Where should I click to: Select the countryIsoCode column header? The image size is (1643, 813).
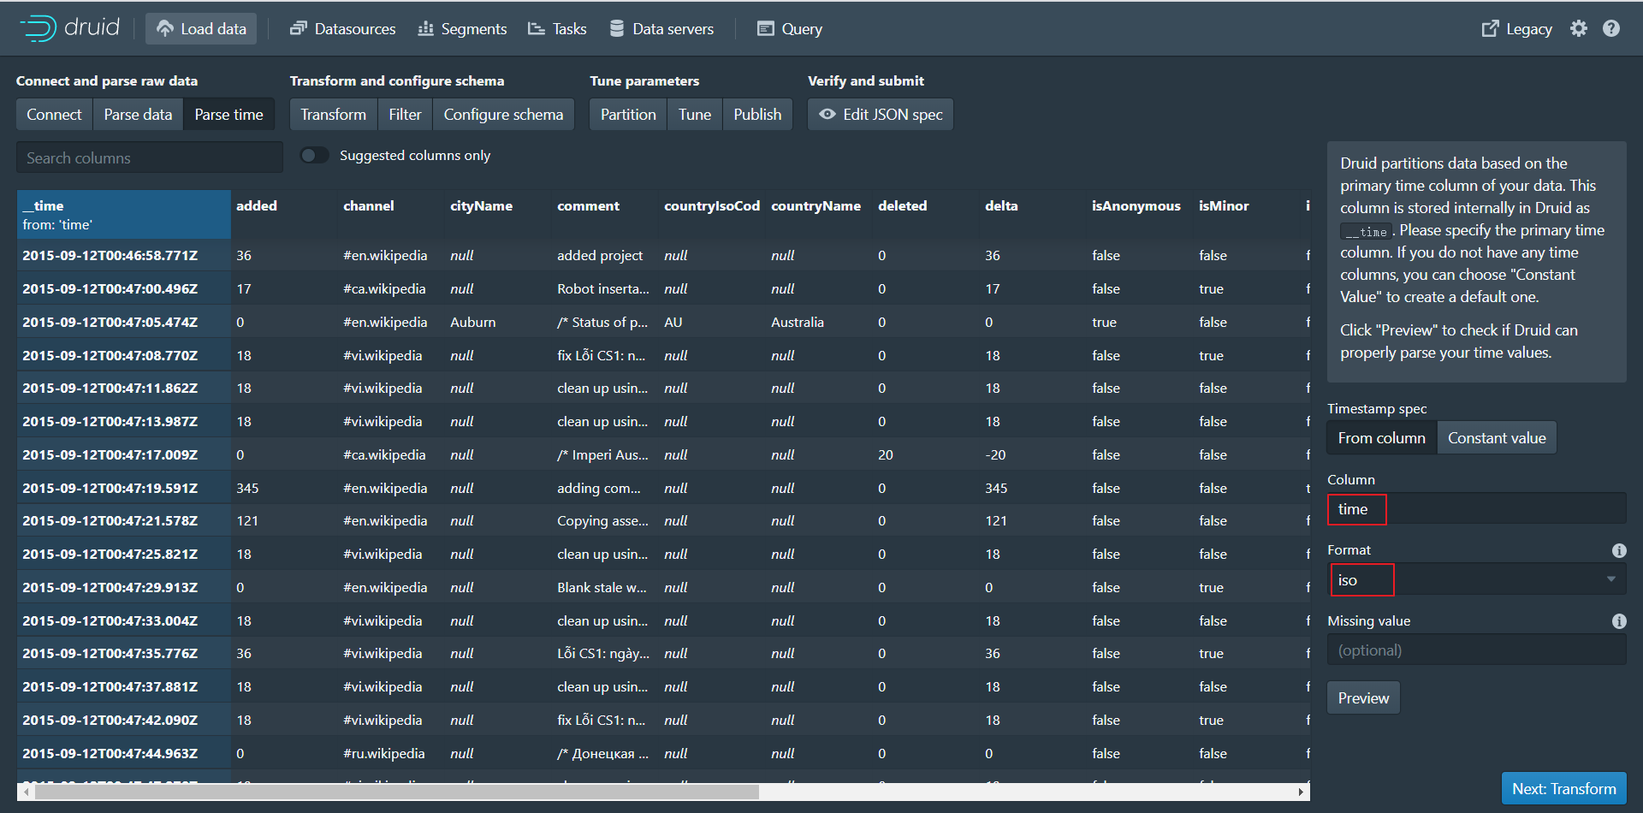click(712, 215)
